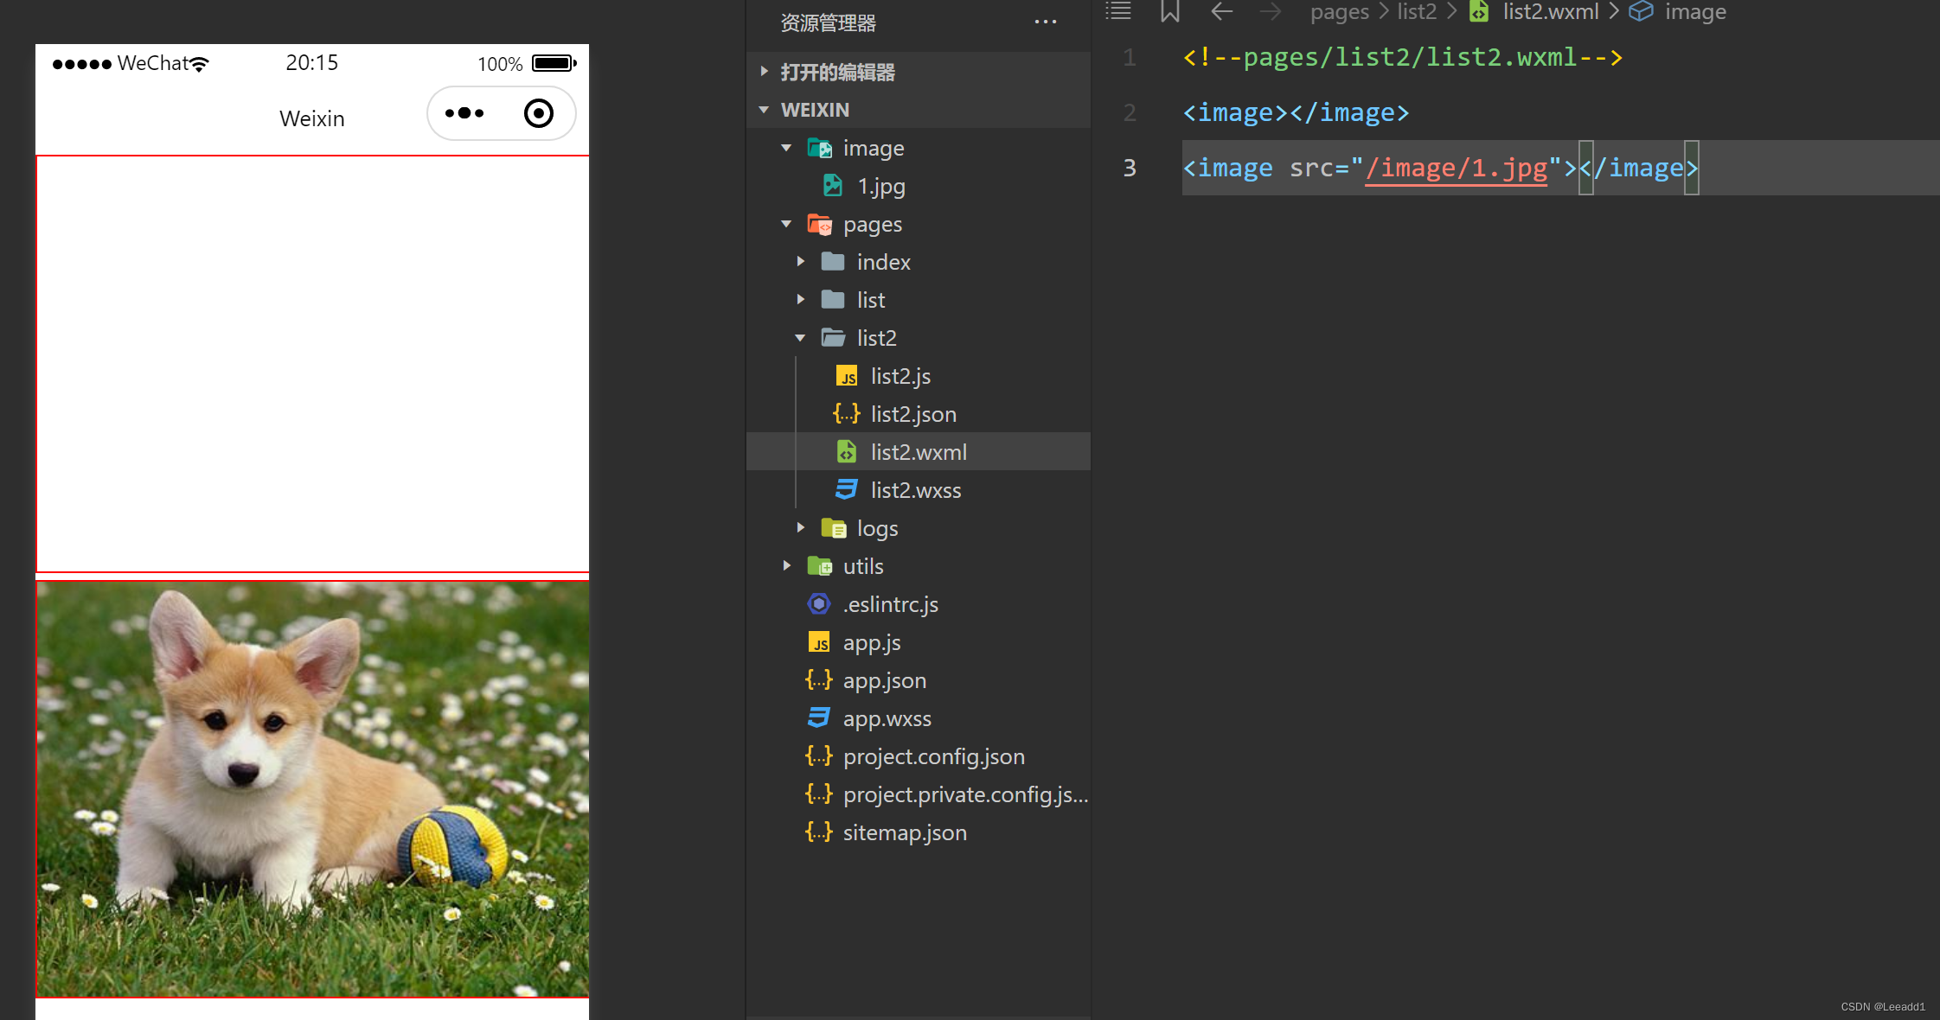Click the pages breadcrumb segment
1940x1020 pixels.
click(x=1339, y=12)
